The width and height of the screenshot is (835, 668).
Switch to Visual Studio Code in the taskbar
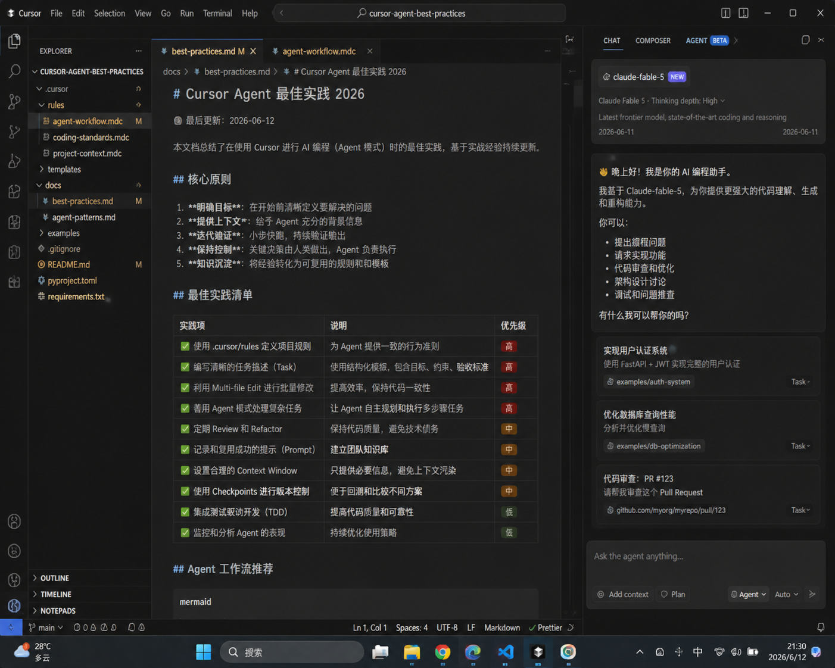(x=506, y=652)
